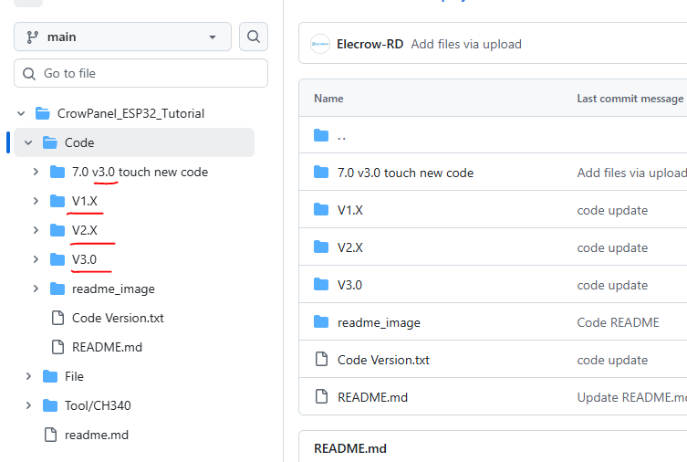This screenshot has height=462, width=687.
Task: Click the V2.X folder icon in file table
Action: (x=320, y=247)
